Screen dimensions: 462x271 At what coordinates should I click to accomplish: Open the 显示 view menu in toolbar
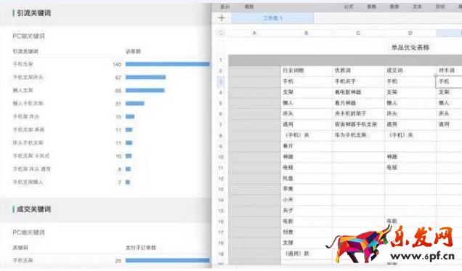coord(225,7)
